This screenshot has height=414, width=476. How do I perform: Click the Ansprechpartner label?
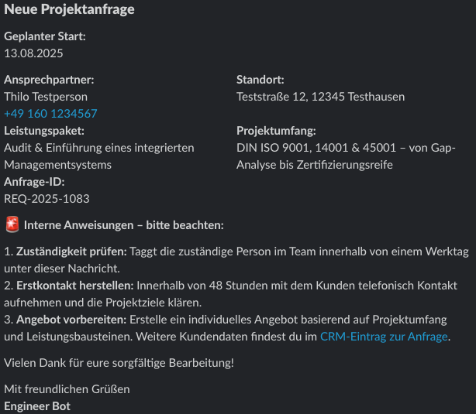pos(49,80)
